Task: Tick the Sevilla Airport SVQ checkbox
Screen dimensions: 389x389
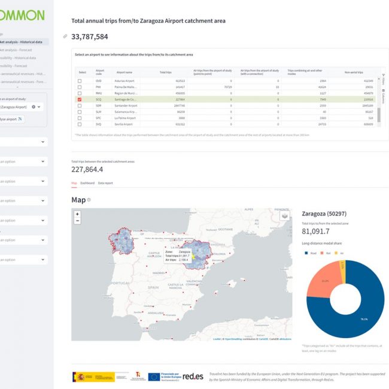Action: coord(80,124)
